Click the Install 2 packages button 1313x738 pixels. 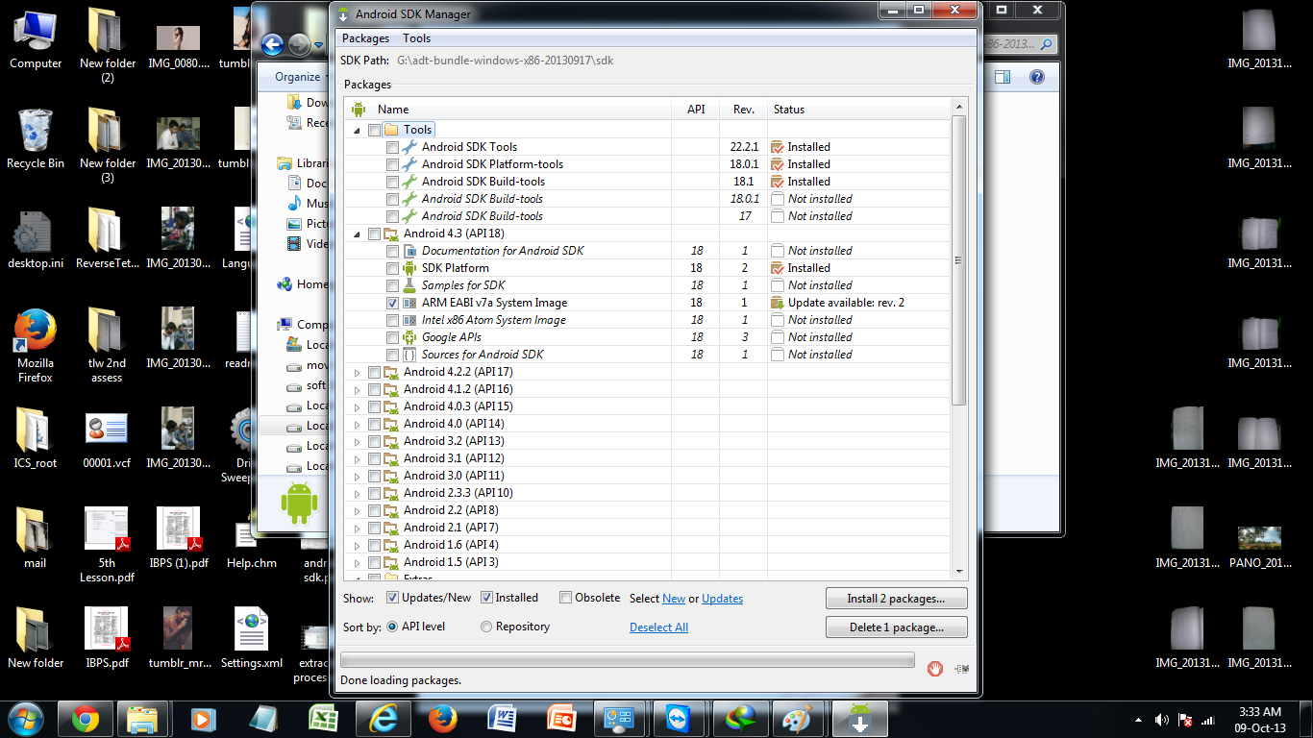[896, 598]
